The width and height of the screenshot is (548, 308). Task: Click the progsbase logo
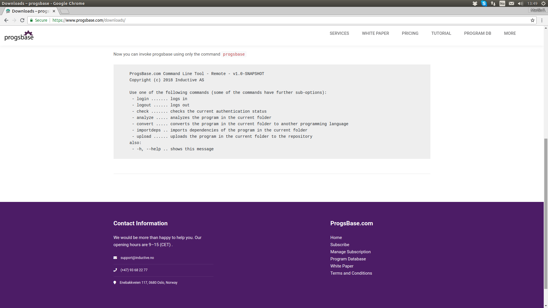tap(19, 36)
